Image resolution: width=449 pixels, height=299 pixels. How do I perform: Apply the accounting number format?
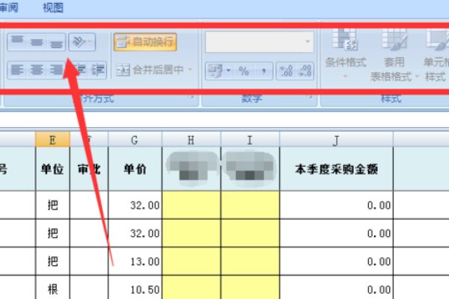pos(216,71)
